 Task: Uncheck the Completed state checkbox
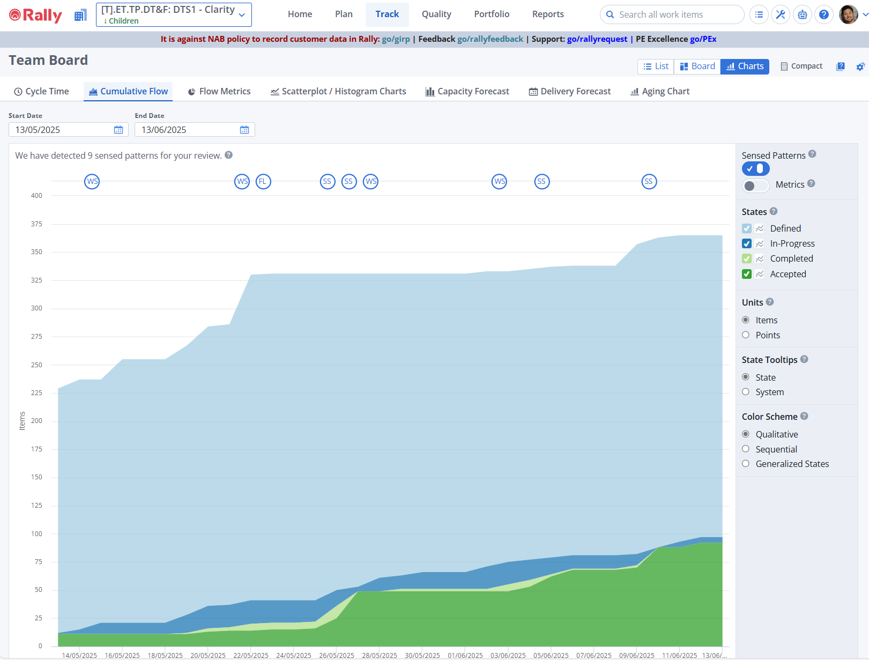(747, 258)
